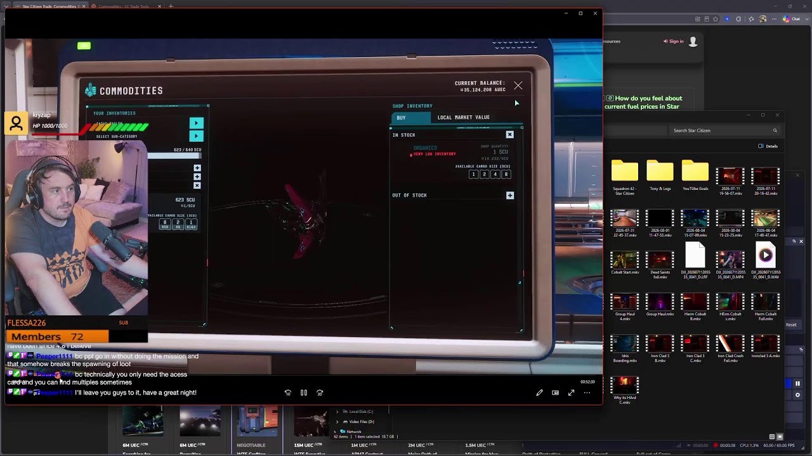Select the Why its HArd C.mkv file
812x456 pixels.
coord(625,391)
